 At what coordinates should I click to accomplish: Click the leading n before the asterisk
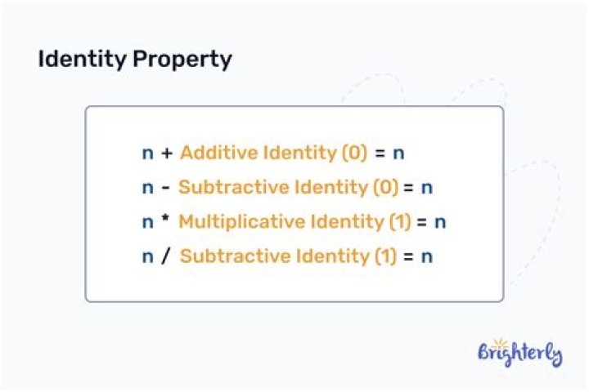[147, 222]
